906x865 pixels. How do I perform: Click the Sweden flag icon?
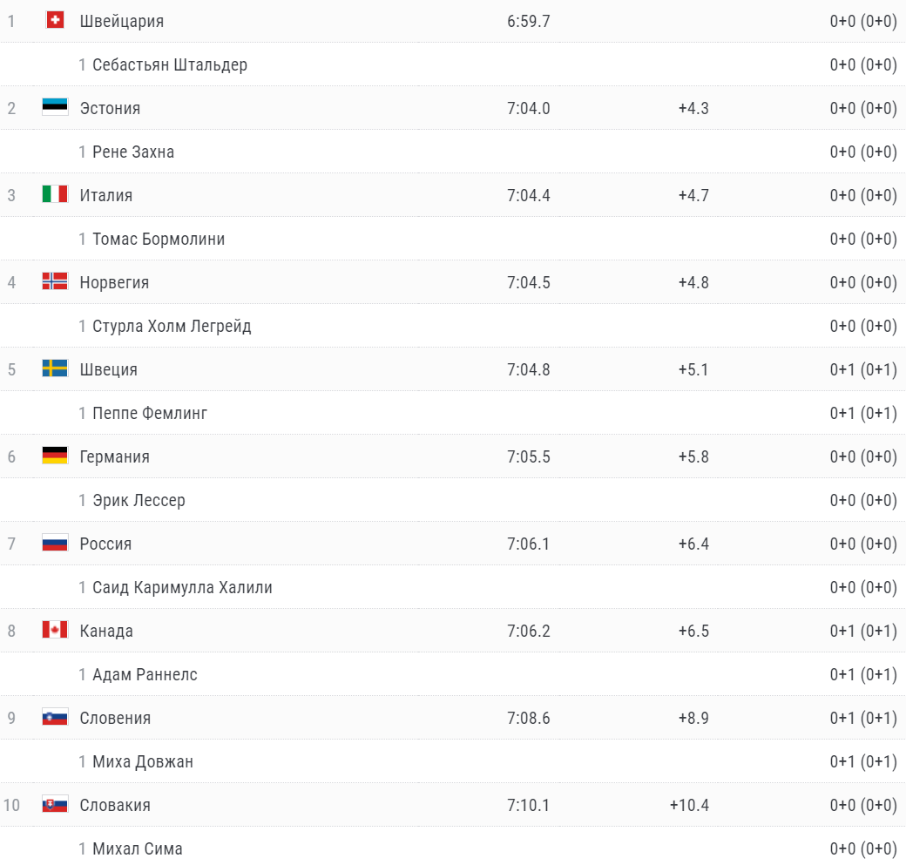click(55, 368)
